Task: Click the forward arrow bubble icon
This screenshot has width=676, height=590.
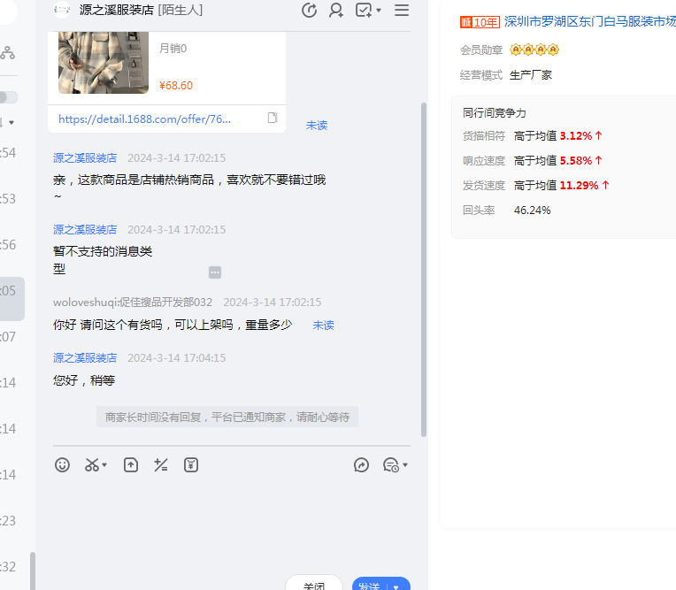Action: tap(361, 464)
